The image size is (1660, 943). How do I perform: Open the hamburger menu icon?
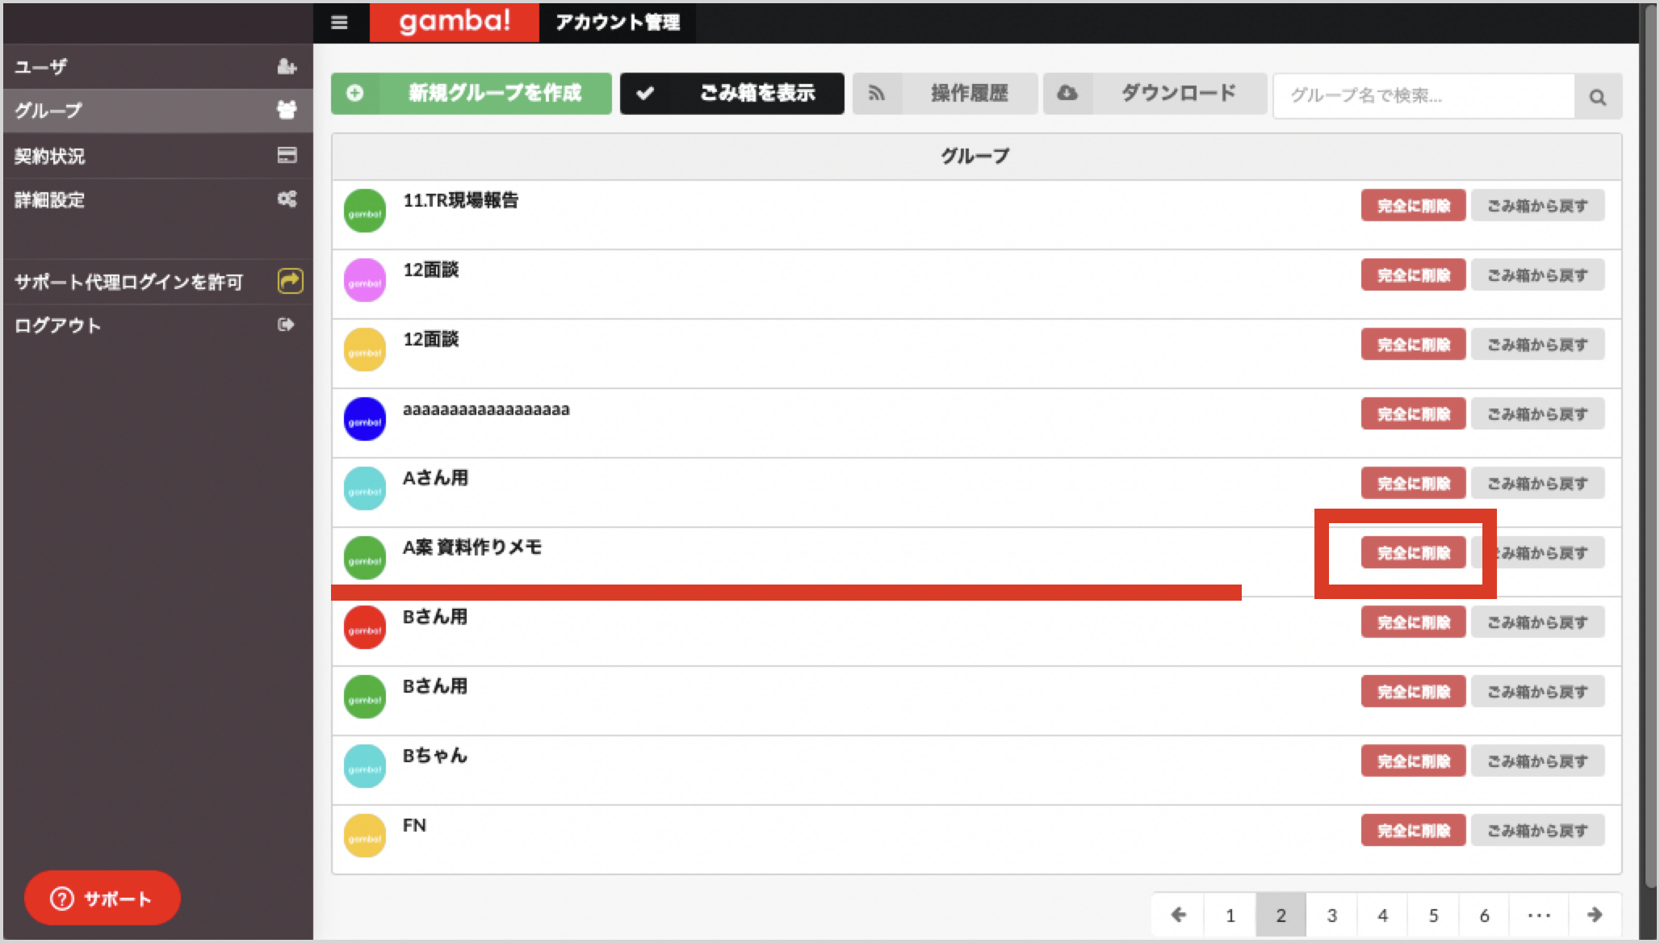[339, 23]
